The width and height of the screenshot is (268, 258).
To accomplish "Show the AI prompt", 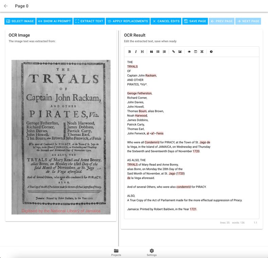I will tap(54, 21).
